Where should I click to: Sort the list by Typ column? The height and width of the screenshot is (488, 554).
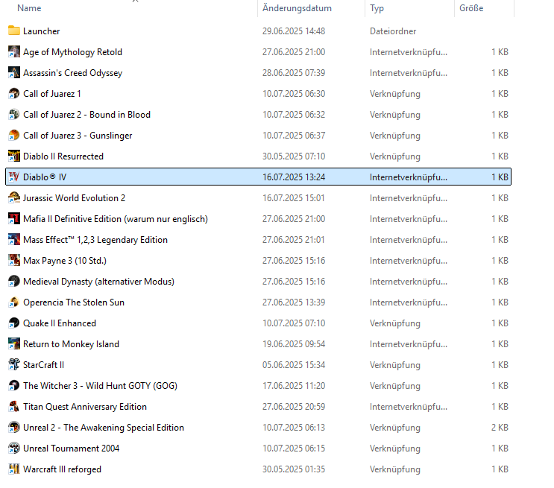[x=377, y=8]
